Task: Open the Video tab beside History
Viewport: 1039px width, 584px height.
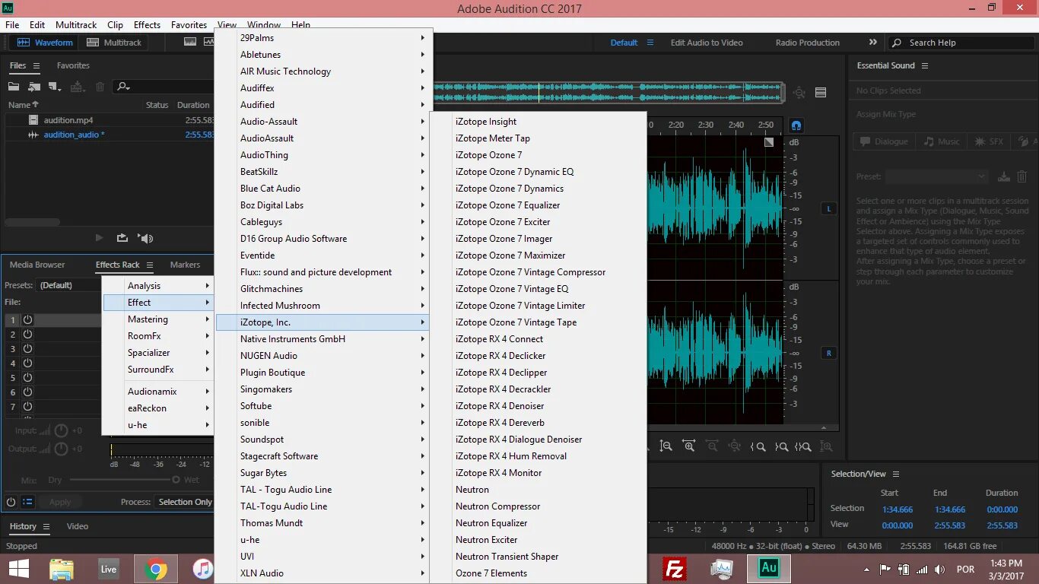Action: point(77,526)
